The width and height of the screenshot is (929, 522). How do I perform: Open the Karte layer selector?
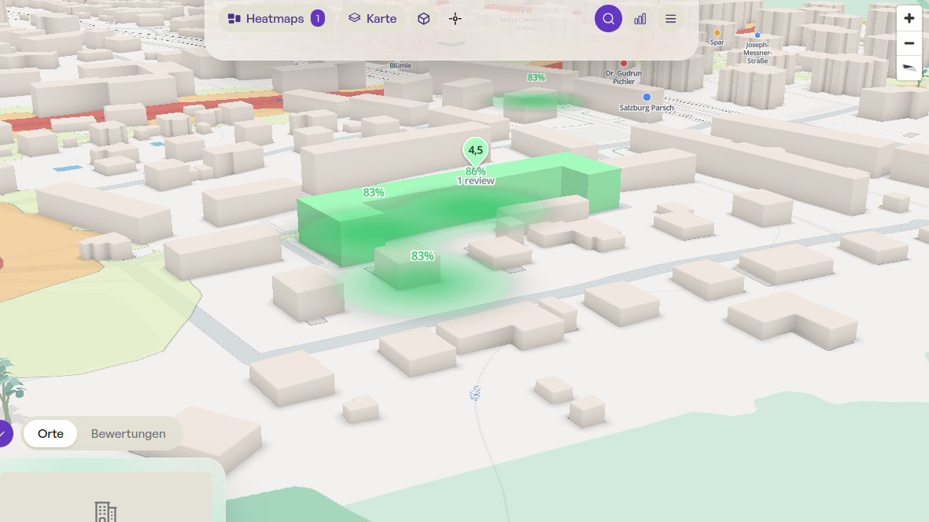tap(372, 19)
